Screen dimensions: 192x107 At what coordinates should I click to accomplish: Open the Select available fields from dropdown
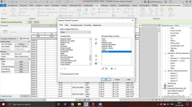click(75, 32)
